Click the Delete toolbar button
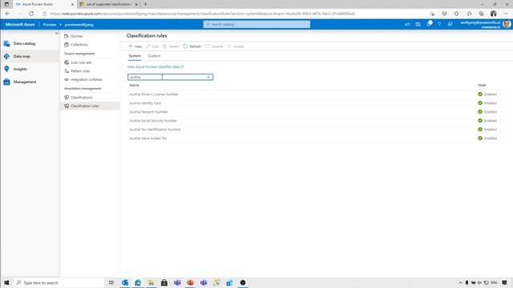Image resolution: width=513 pixels, height=288 pixels. pos(171,46)
